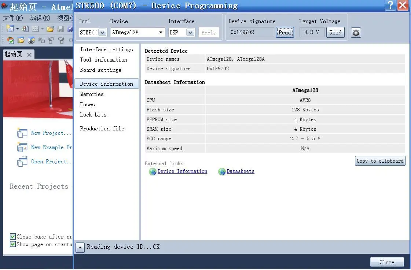Click the Open File folder toolbar icon

(50, 29)
